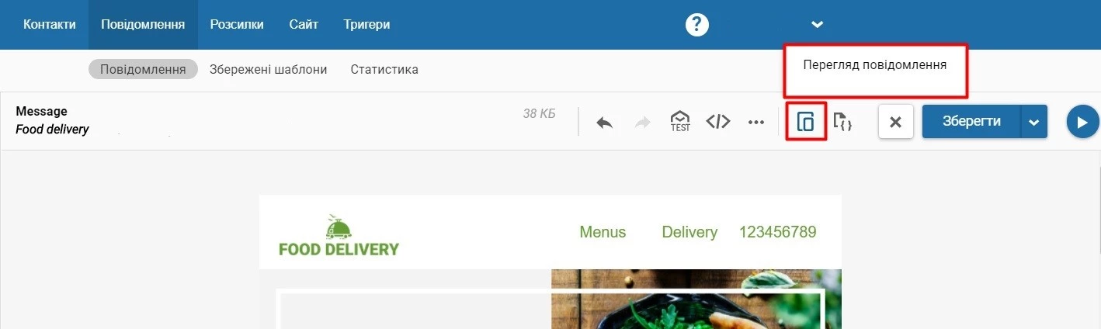
Task: Open the Тригери menu
Action: point(366,24)
